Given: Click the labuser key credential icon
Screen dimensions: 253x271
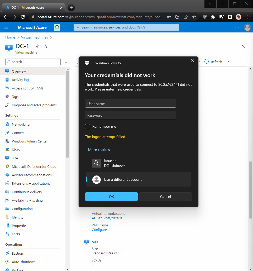Looking at the screenshot, I should [x=97, y=163].
